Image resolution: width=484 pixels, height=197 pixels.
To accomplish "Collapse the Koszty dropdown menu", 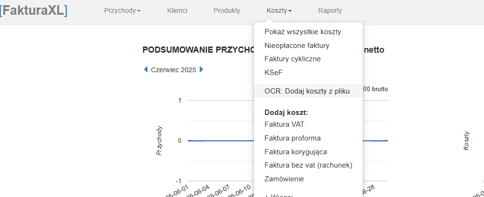I will click(x=279, y=10).
